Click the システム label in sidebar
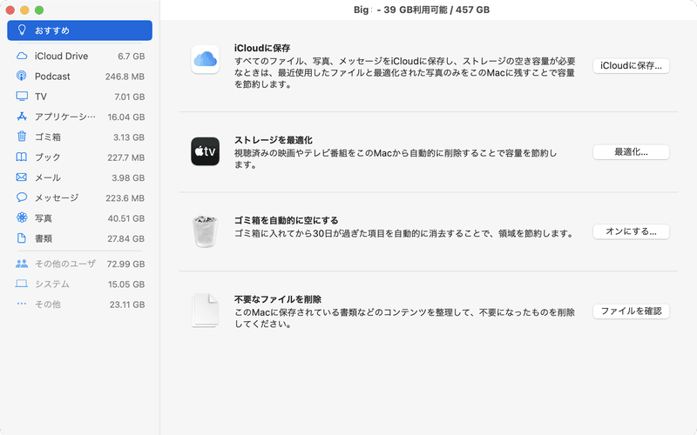 click(52, 284)
